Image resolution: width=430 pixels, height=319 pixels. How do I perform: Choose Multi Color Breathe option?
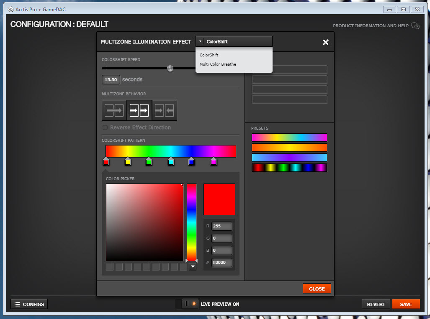(x=218, y=64)
